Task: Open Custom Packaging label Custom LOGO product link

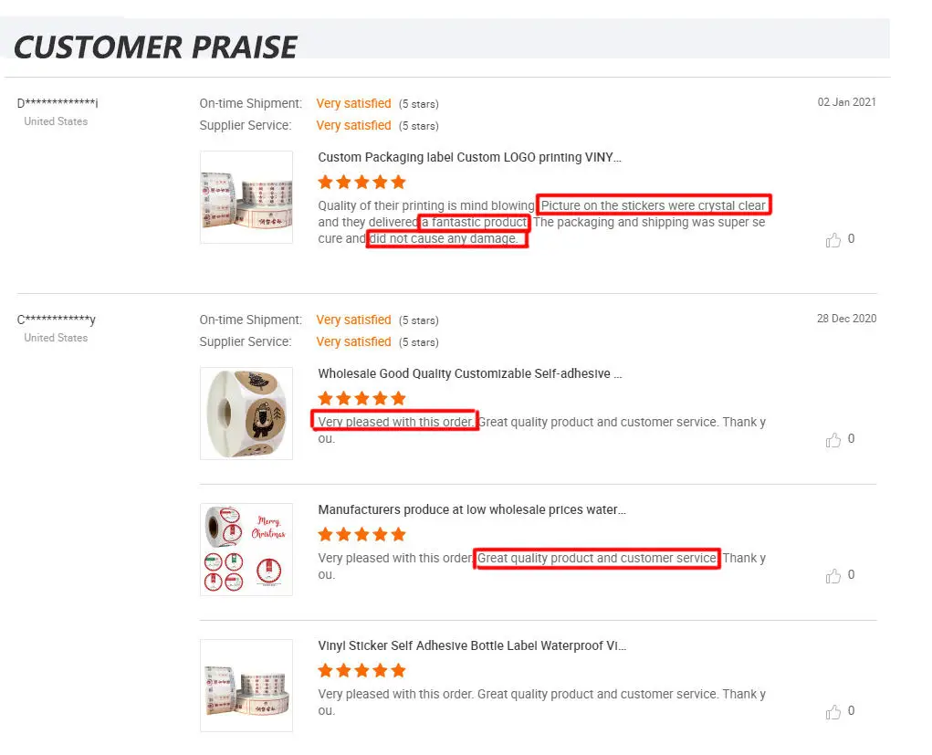Action: click(x=469, y=157)
